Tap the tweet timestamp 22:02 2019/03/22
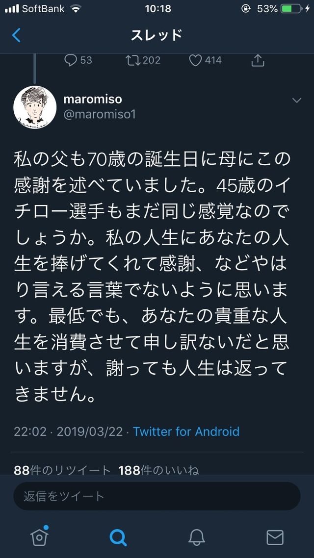Screen dimensions: 314x558 [68, 431]
